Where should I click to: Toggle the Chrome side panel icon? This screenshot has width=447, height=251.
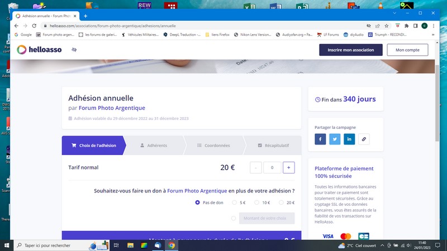click(x=415, y=26)
